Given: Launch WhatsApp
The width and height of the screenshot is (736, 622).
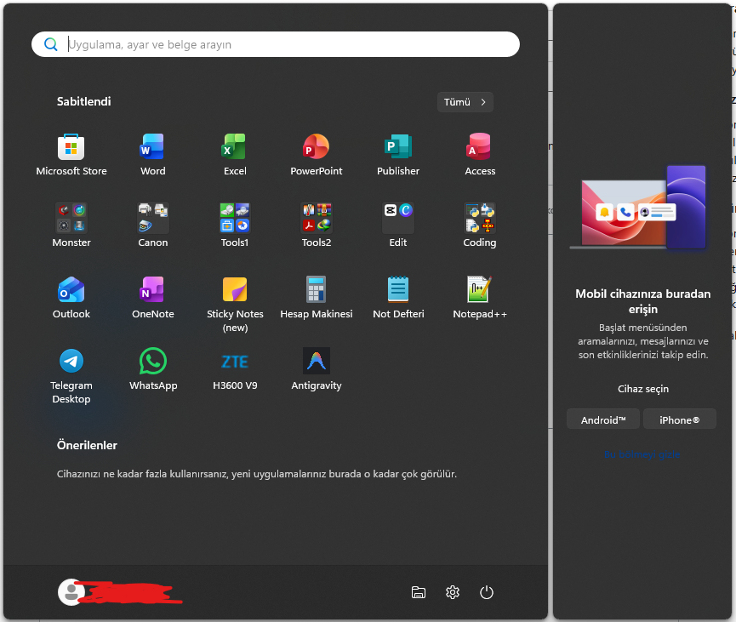Looking at the screenshot, I should (x=153, y=369).
